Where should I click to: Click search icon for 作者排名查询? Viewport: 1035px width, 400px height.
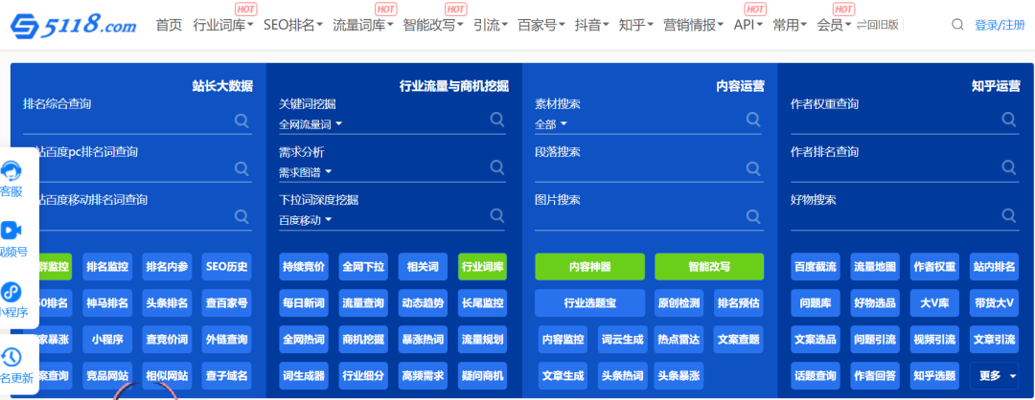[1008, 167]
